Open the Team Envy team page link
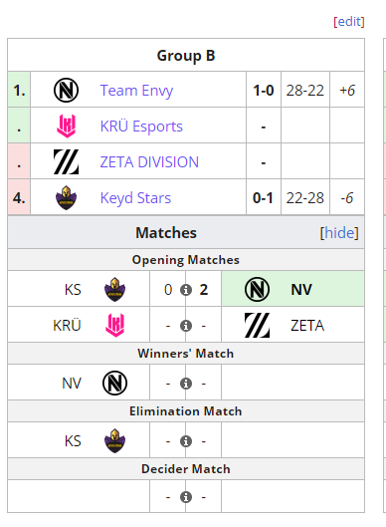Image resolution: width=386 pixels, height=527 pixels. coord(136,91)
